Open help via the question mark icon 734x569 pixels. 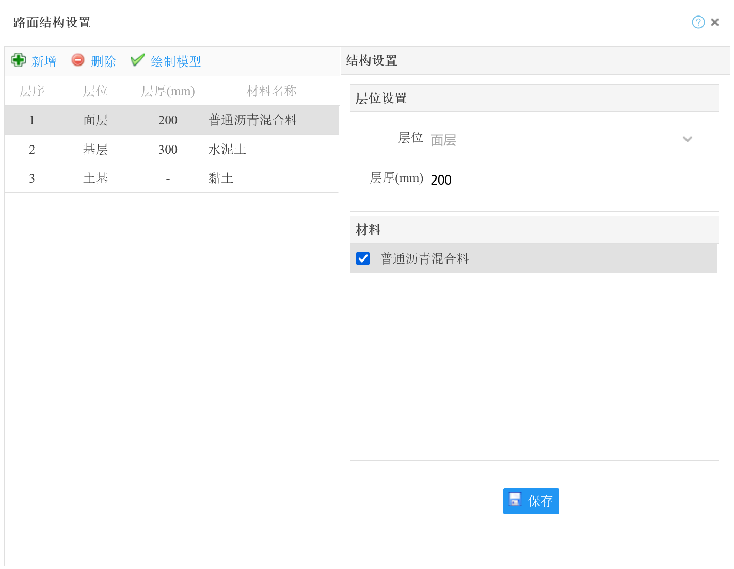tap(698, 22)
